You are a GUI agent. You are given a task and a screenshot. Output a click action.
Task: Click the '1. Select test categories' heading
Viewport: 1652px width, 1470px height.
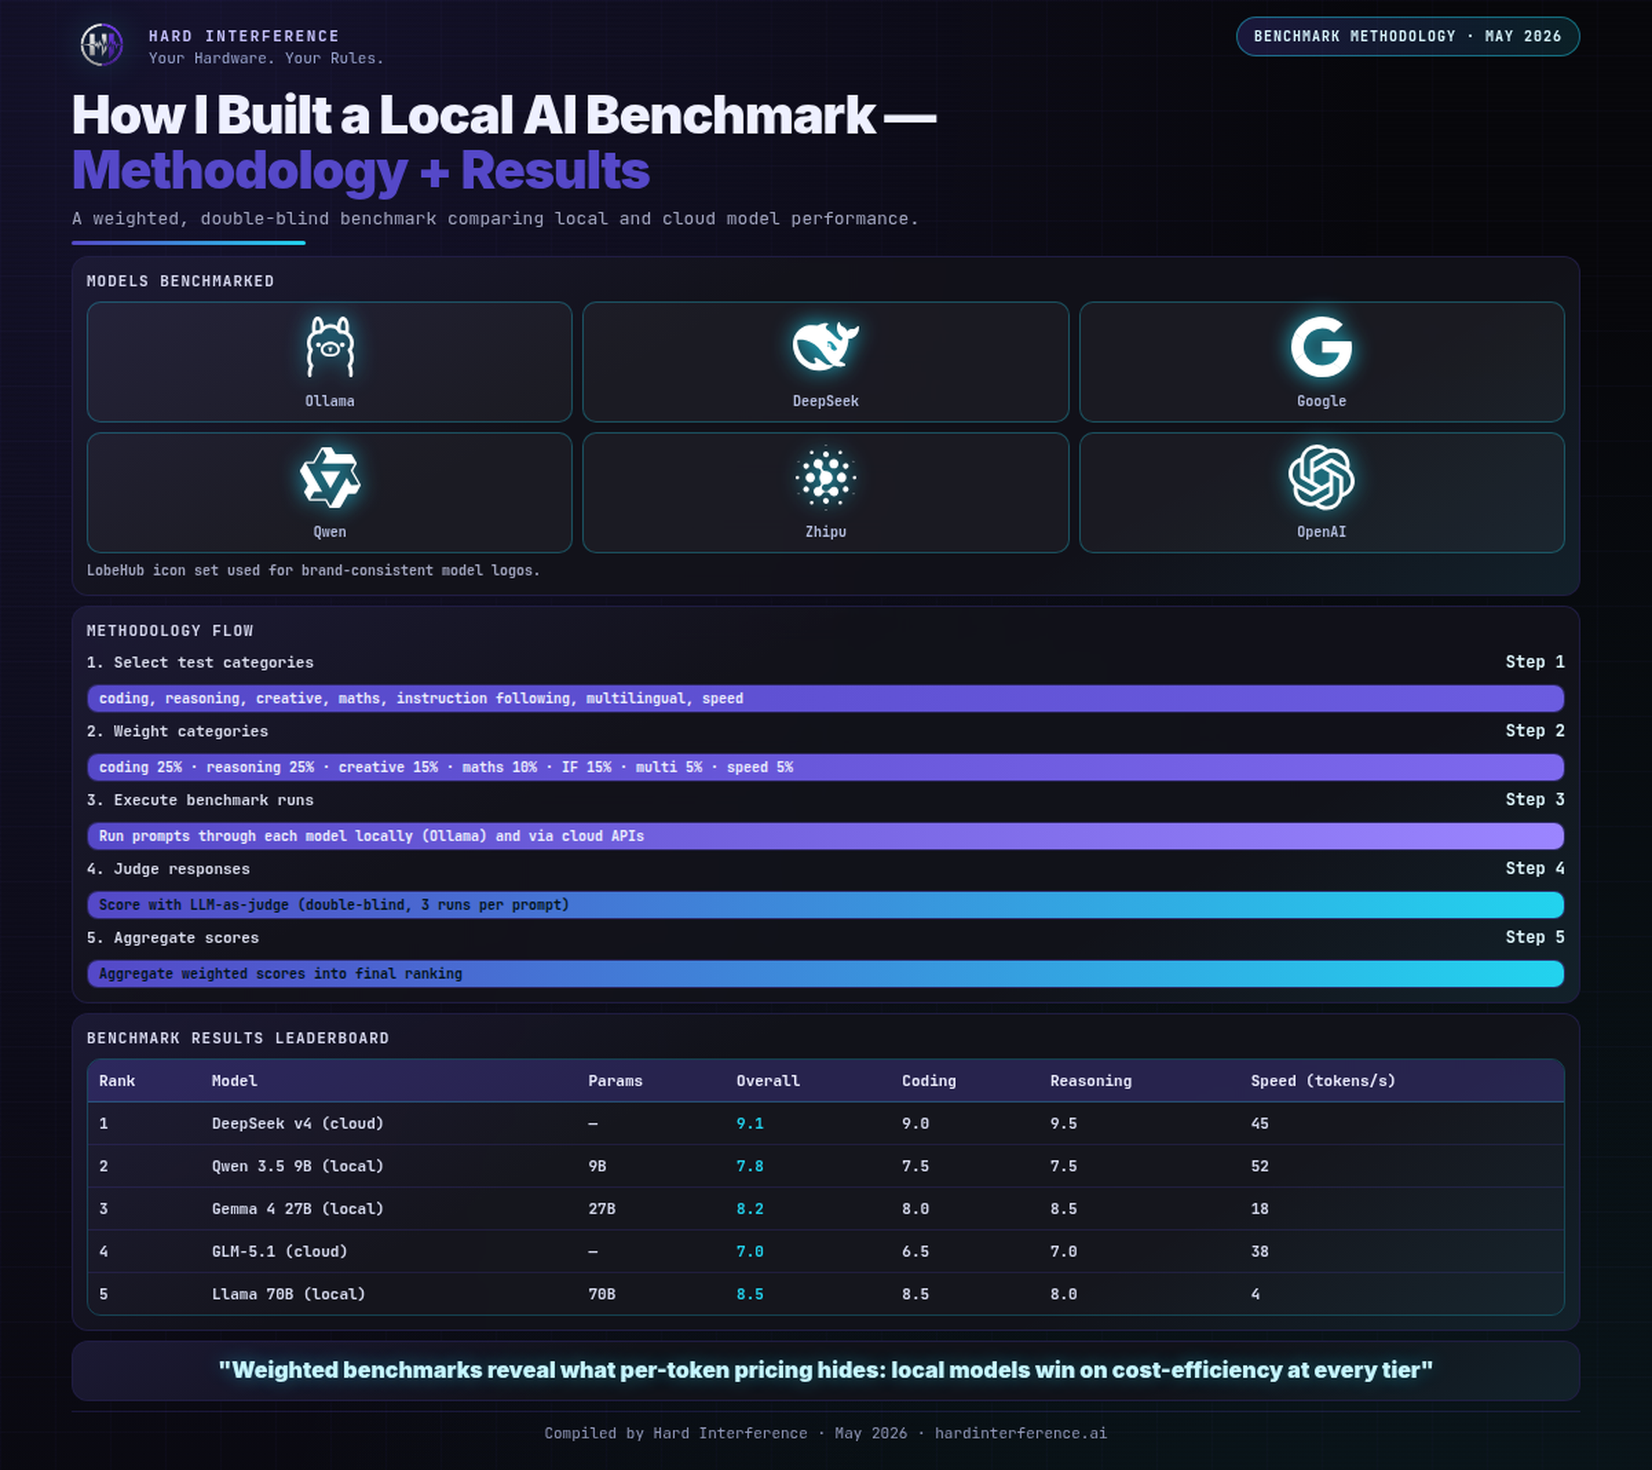200,662
